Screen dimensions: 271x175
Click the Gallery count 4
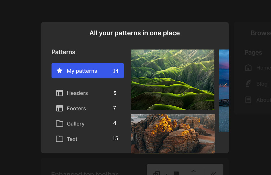click(115, 123)
